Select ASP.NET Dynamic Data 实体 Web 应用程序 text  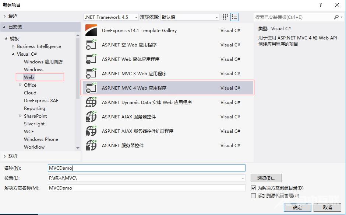pos(147,102)
